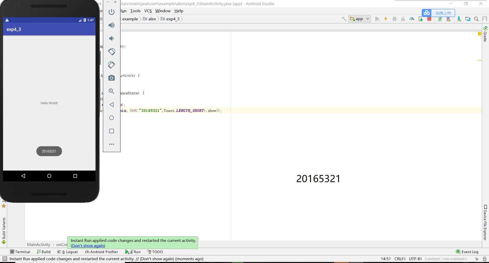Click the Baidu cloud upload widget
The height and width of the screenshot is (263, 489).
click(x=438, y=13)
